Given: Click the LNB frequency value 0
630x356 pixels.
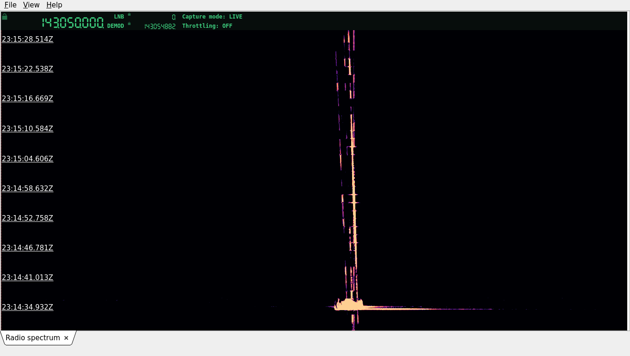Looking at the screenshot, I should [174, 17].
